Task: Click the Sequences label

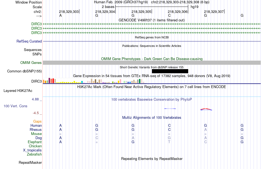Action: 33,50
